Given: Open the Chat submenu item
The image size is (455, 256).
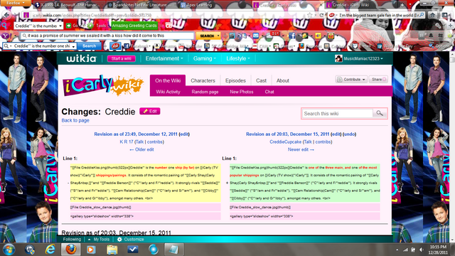Looking at the screenshot, I should pos(269,92).
